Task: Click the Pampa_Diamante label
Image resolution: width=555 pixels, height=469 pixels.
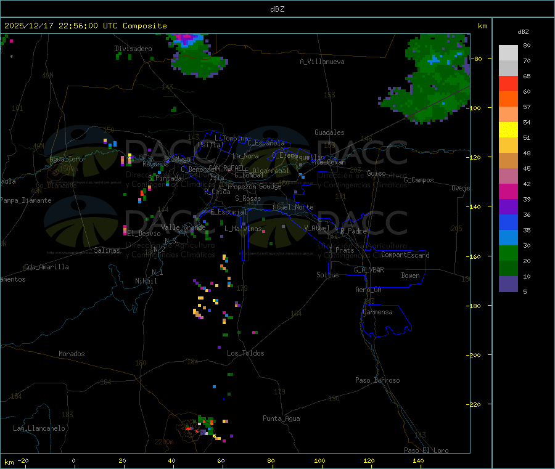Action: (x=25, y=200)
